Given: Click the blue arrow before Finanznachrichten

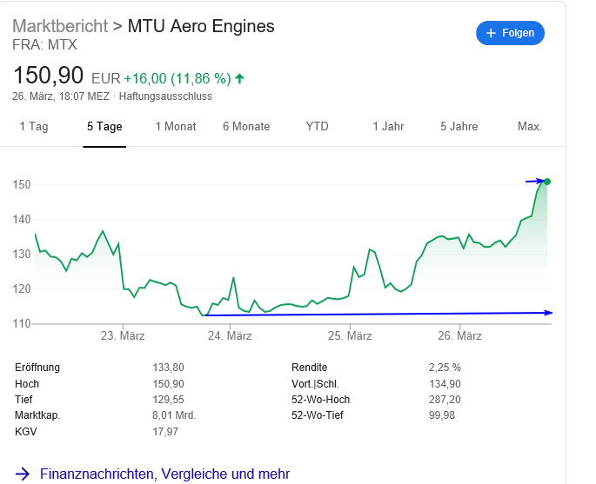Looking at the screenshot, I should pyautogui.click(x=23, y=474).
